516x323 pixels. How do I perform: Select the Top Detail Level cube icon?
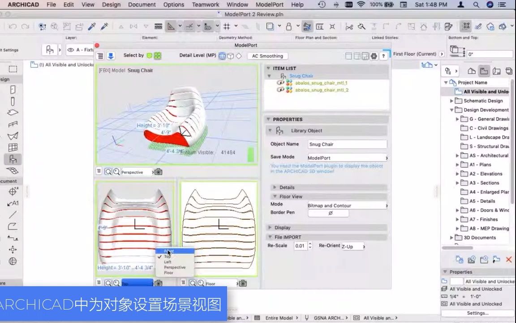[x=230, y=56]
